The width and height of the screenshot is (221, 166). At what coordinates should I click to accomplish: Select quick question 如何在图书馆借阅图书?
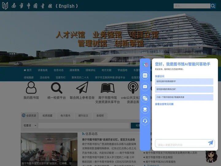tap(184, 81)
